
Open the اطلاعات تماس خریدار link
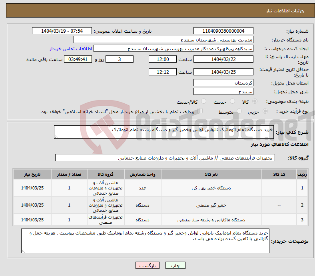click(71, 49)
